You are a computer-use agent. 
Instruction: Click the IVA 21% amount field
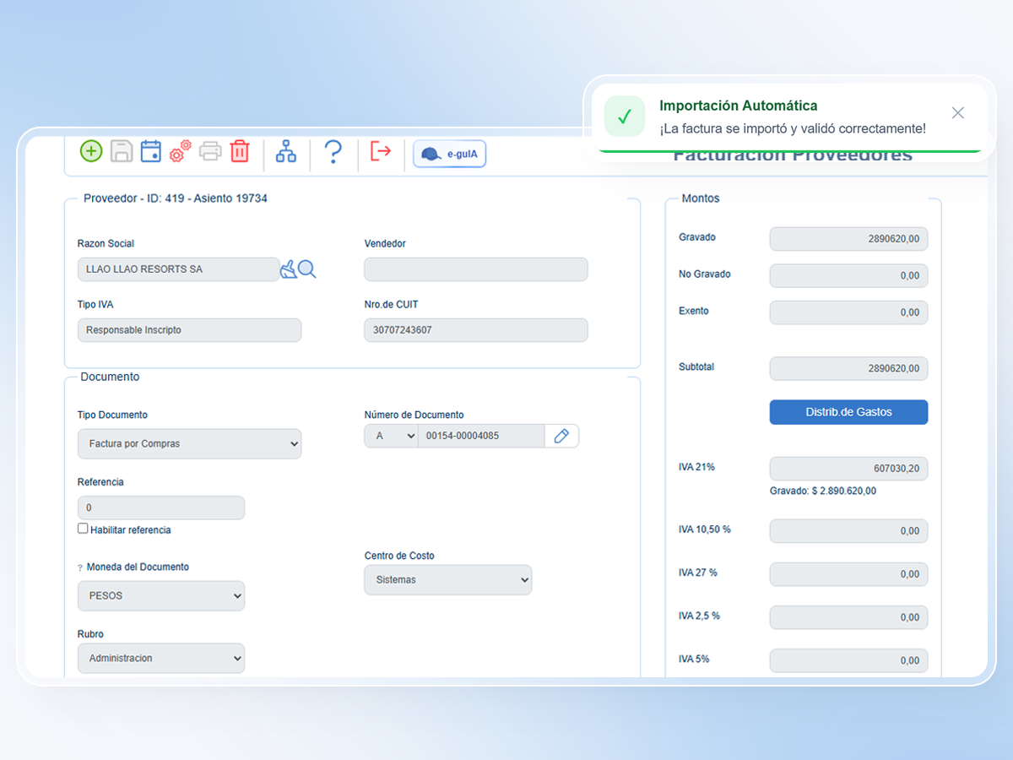point(848,469)
